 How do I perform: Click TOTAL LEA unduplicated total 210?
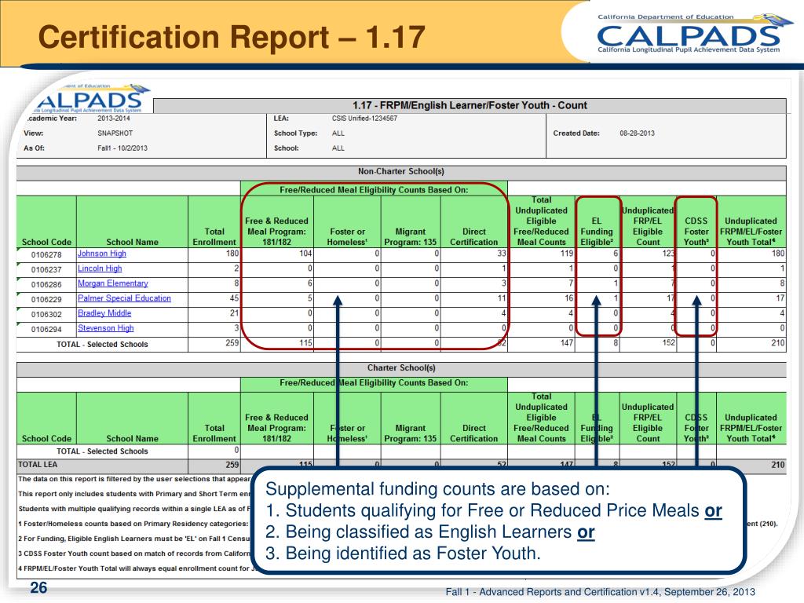778,465
